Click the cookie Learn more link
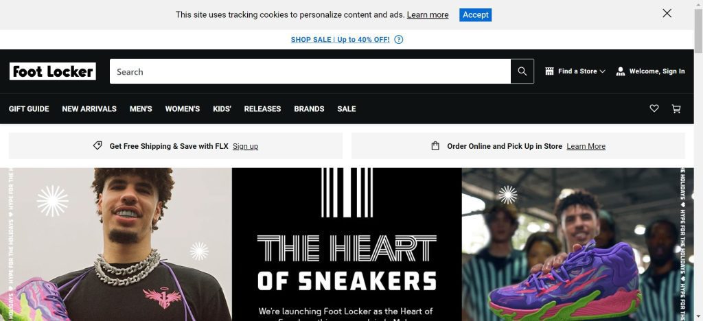 (x=428, y=15)
